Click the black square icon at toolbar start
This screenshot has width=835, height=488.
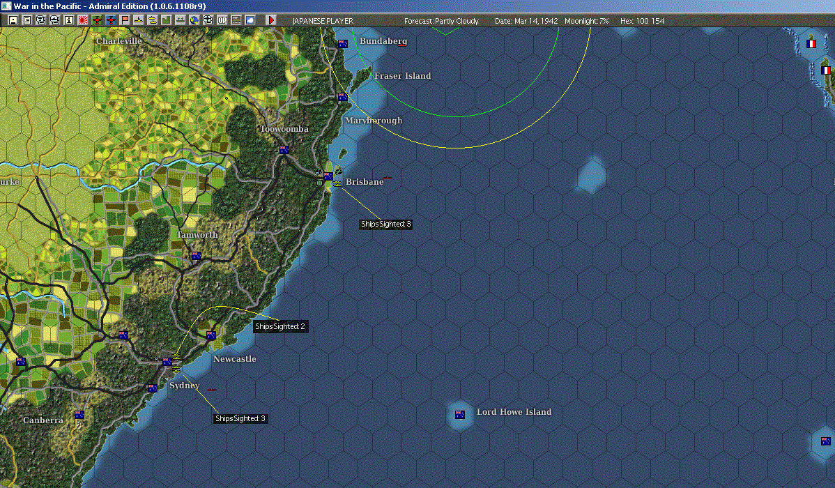tap(13, 20)
